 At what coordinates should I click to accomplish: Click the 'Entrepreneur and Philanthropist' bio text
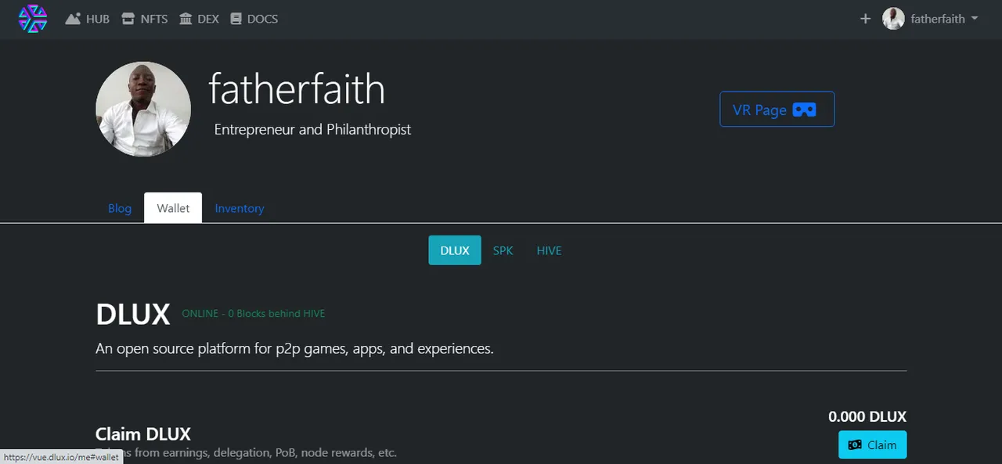tap(312, 129)
